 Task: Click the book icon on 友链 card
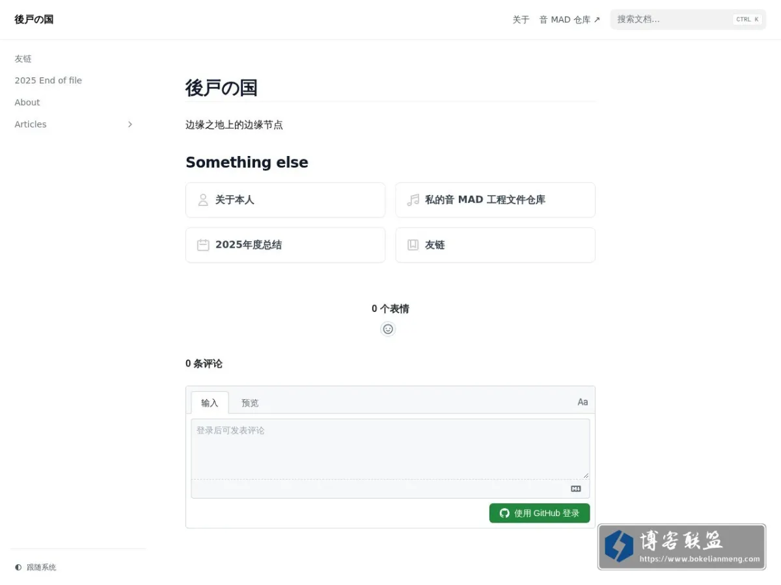[x=413, y=245]
